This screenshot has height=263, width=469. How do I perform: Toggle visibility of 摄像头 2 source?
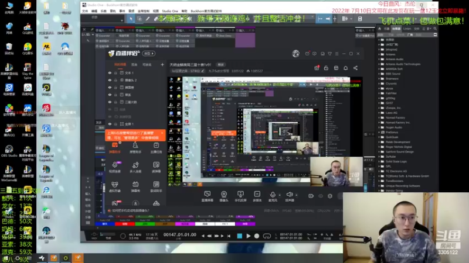coord(110,80)
